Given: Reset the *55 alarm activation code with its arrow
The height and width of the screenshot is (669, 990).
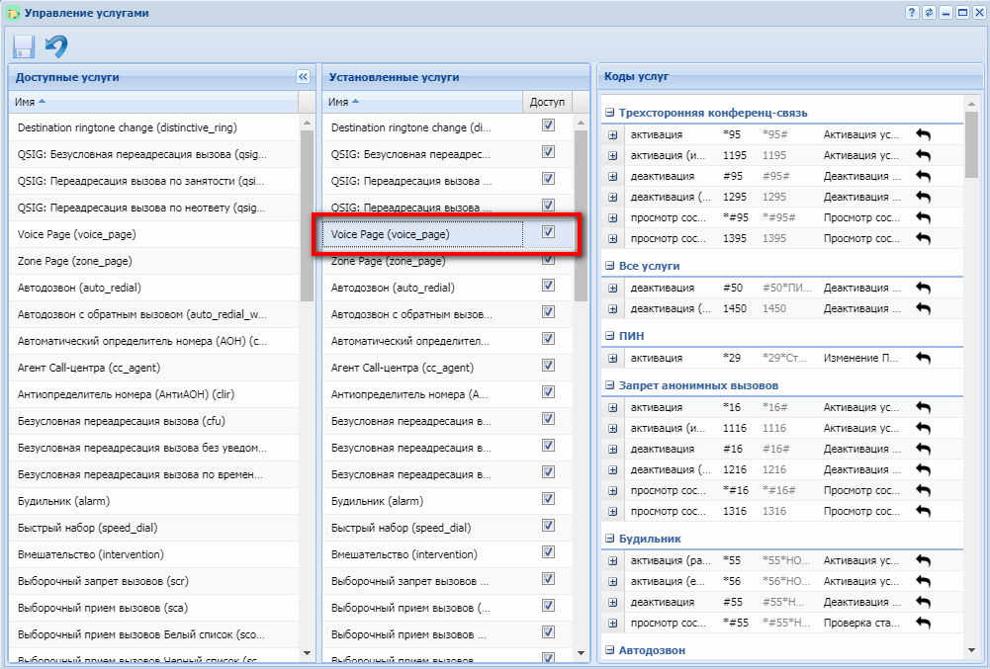Looking at the screenshot, I should (923, 560).
